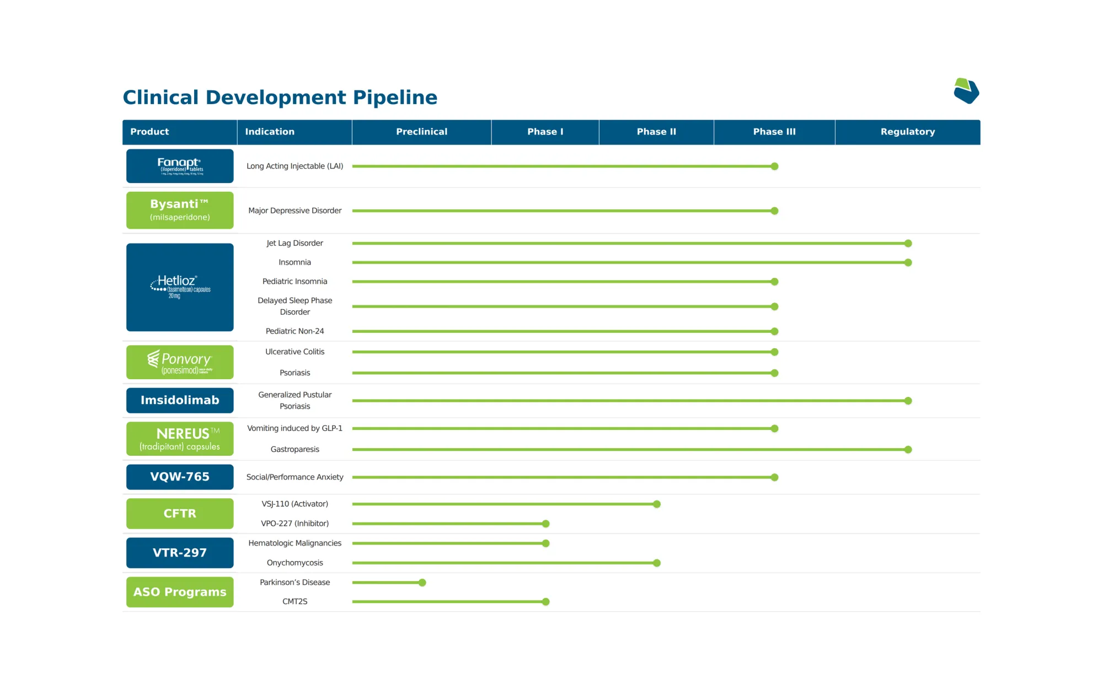Click the Long Acting Injectable progress endpoint

pyautogui.click(x=774, y=166)
